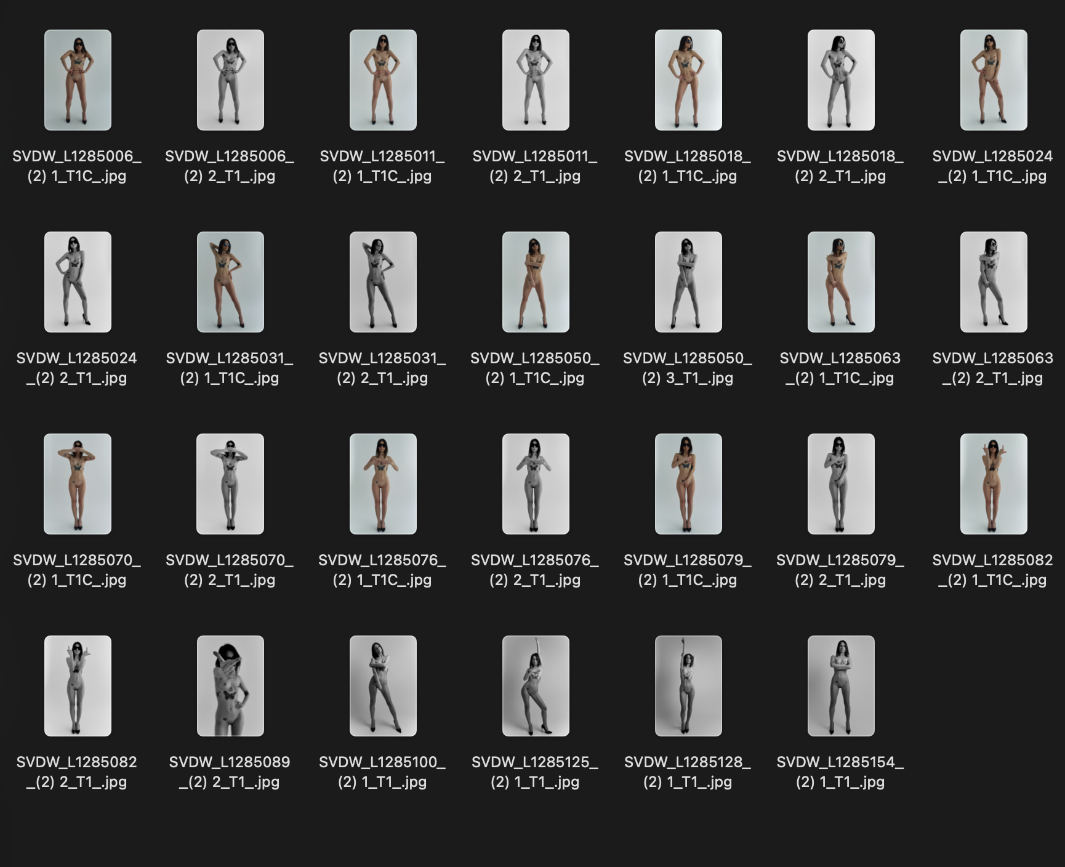The height and width of the screenshot is (867, 1065).
Task: Click filename SVDW_L1285079_(2) 2_T1_.jpg
Action: (x=840, y=570)
